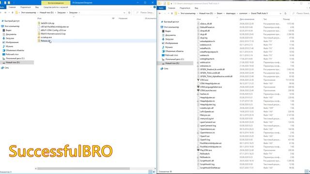Viewport: 310px width, 174px height.
Task: Expand address history dropdown in Загрузки window
Action: coord(124,13)
